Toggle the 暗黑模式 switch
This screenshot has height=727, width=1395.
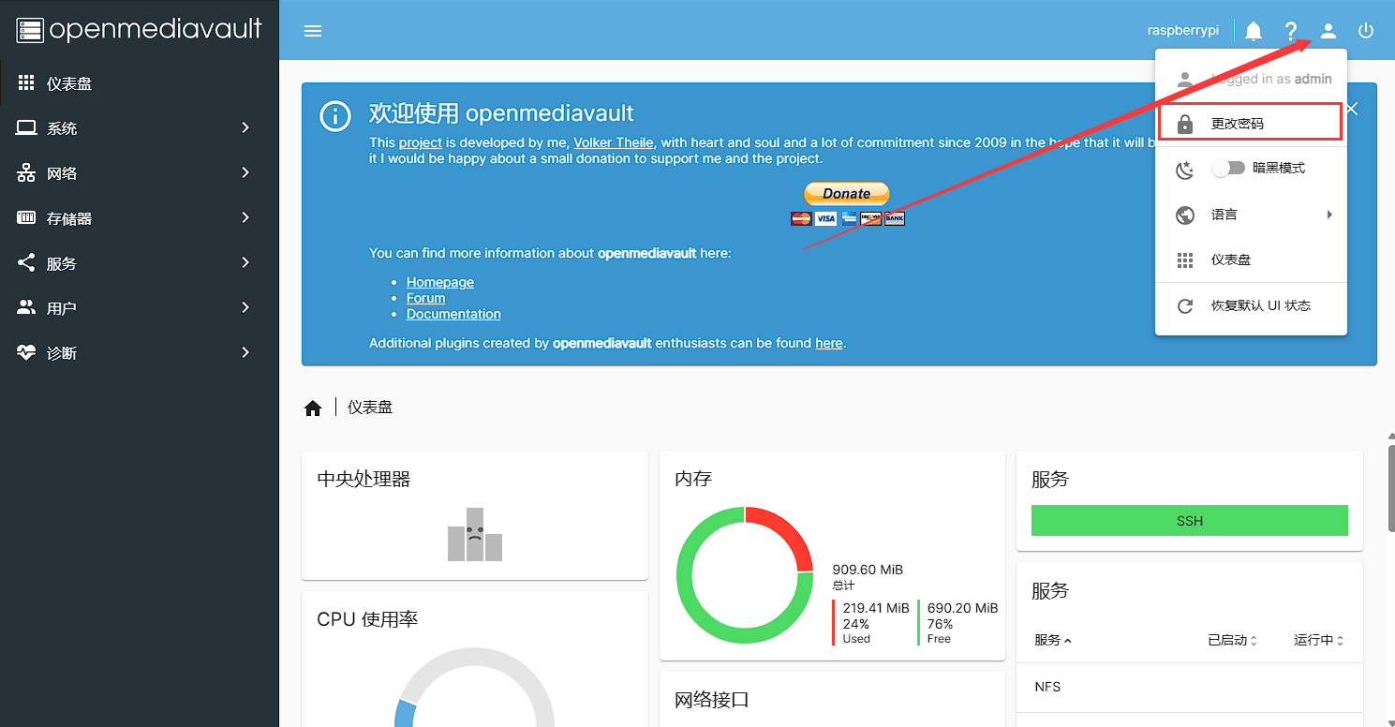1228,169
